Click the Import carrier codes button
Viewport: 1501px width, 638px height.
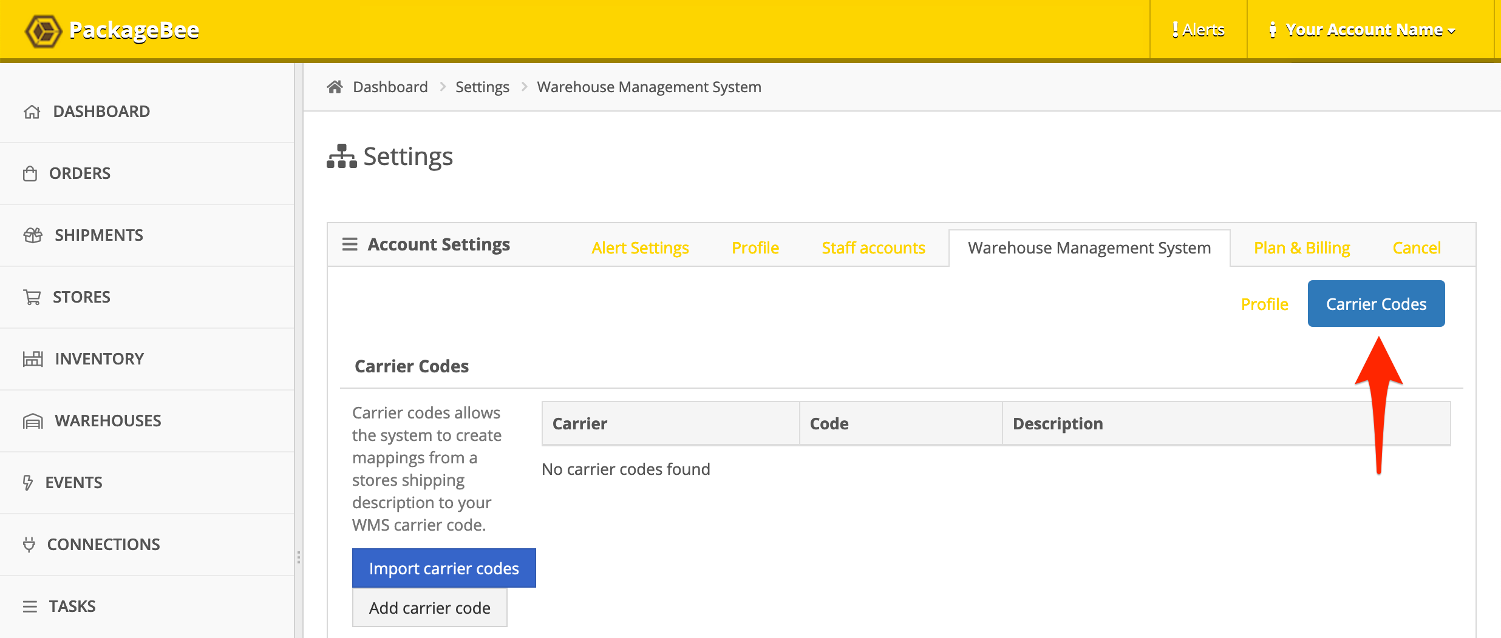click(x=444, y=568)
